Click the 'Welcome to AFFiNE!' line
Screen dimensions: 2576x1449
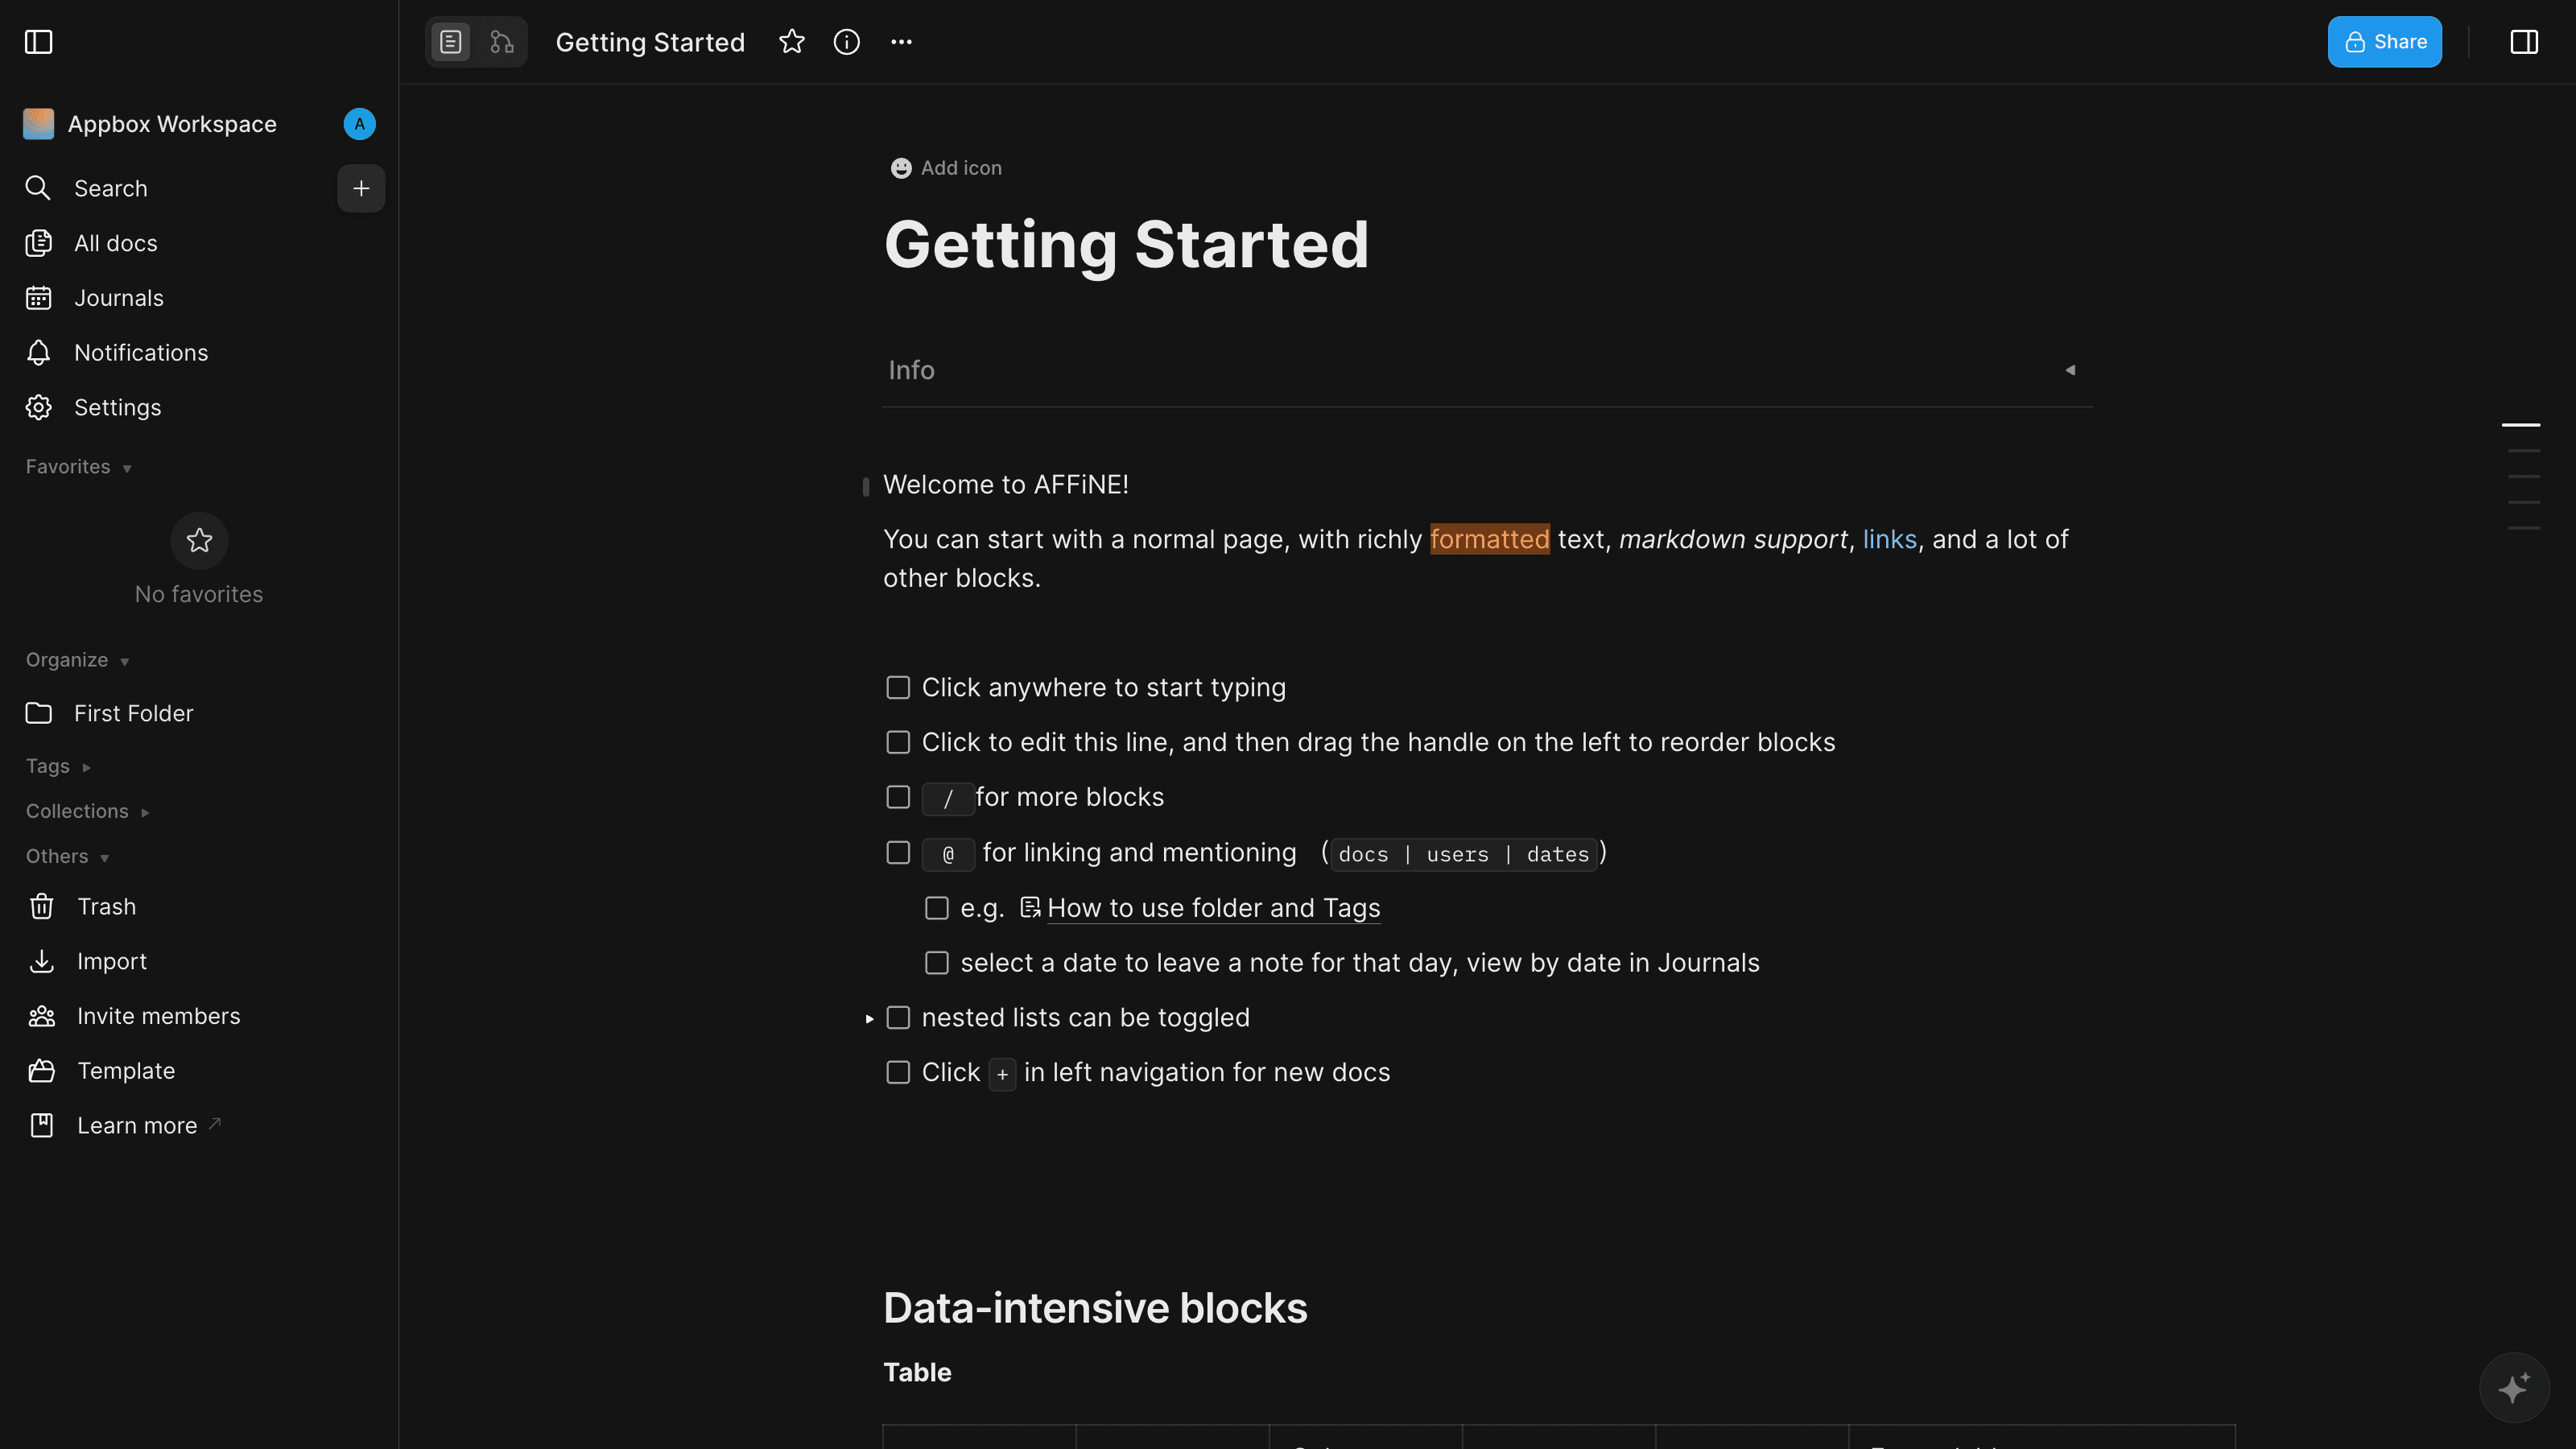point(1006,485)
